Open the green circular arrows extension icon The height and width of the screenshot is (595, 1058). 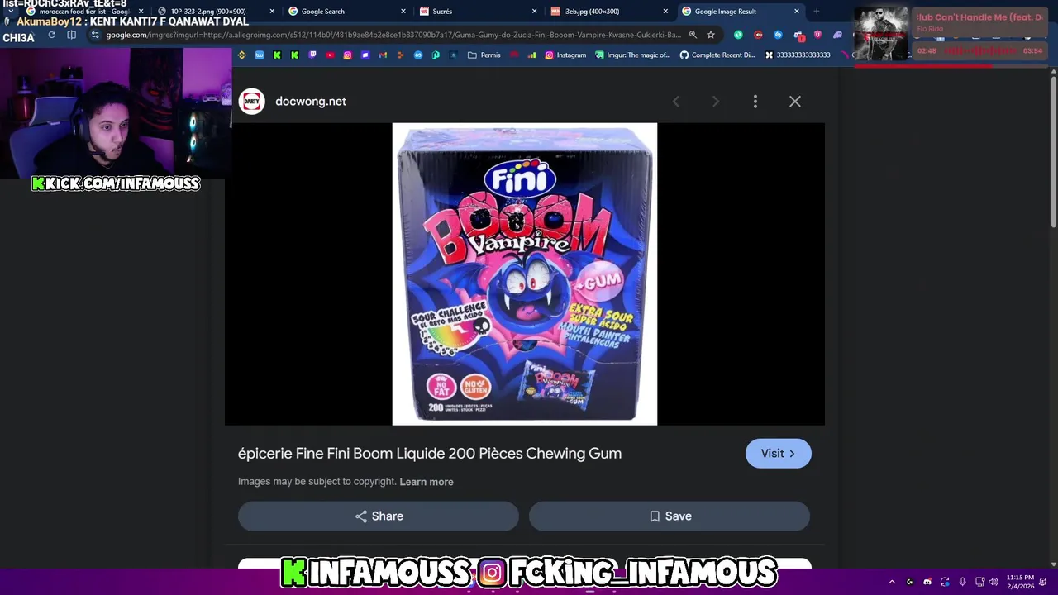coord(738,35)
